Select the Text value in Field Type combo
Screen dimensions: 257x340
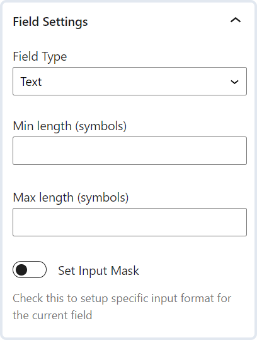31,82
